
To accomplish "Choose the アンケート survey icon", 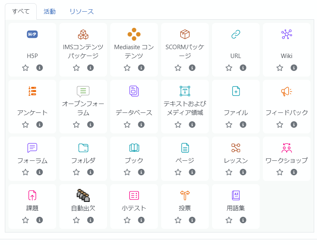I will pos(32,91).
